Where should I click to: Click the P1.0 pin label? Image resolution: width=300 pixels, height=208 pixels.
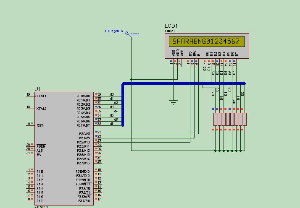click(x=40, y=172)
